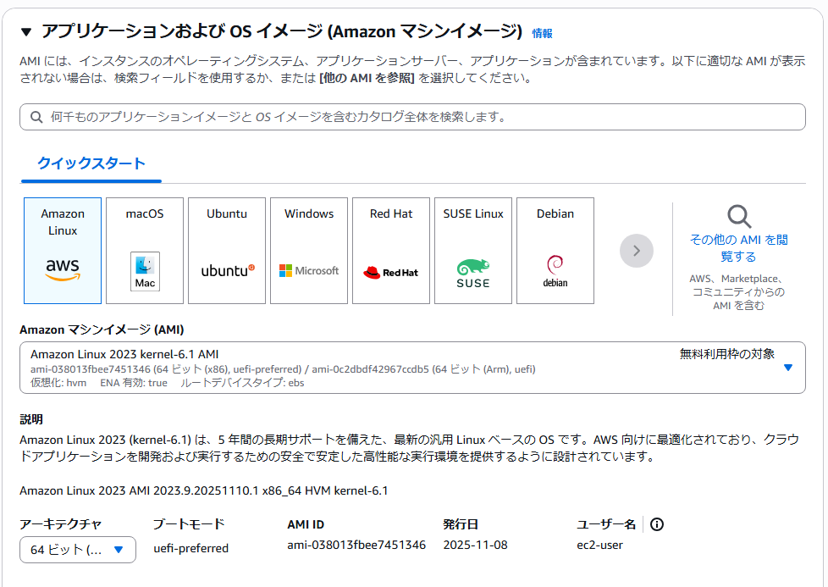Click the ec2-user username text
Screen dimensions: 828x587
point(599,545)
